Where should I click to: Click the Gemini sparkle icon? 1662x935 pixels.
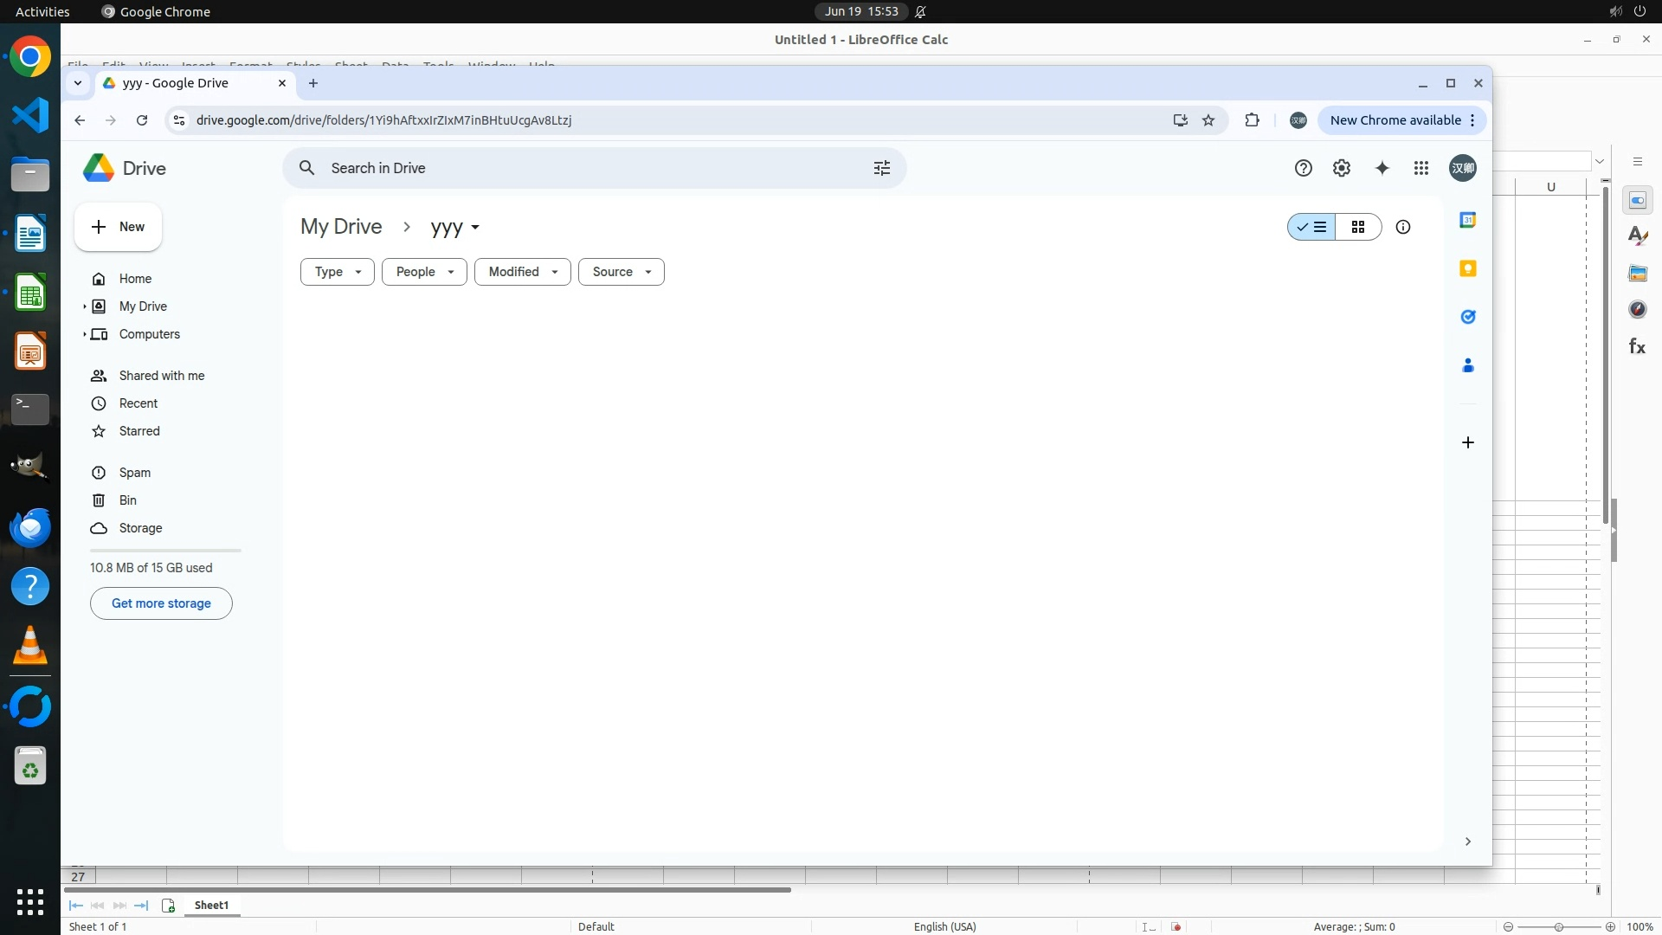[1382, 168]
